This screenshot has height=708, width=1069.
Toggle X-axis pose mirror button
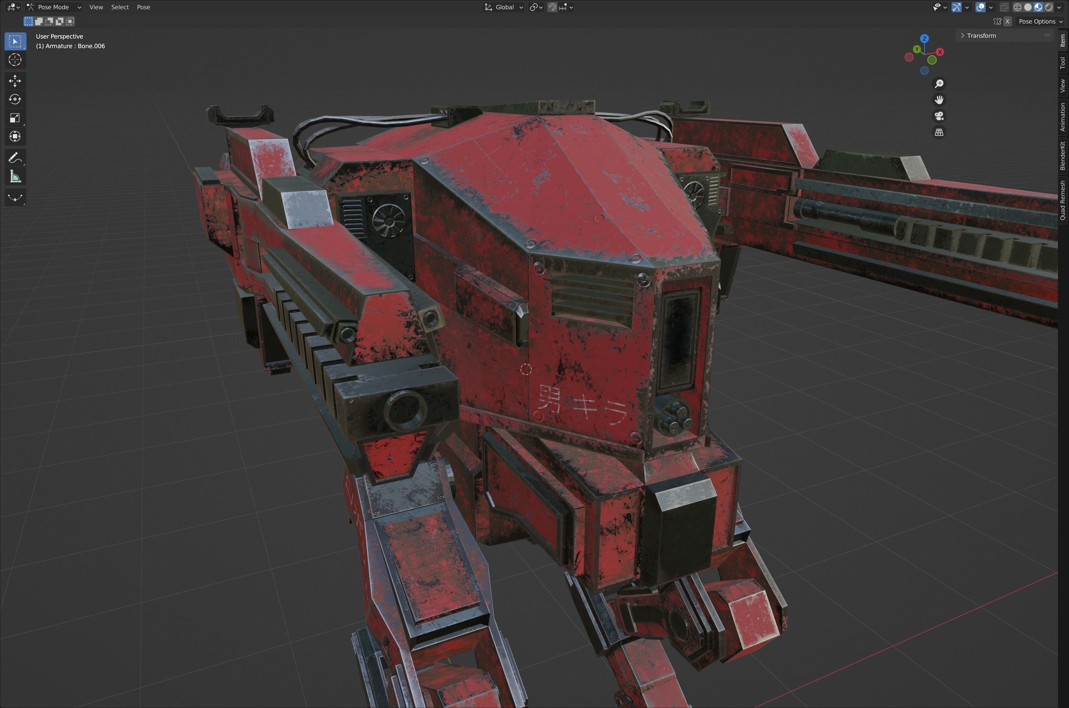(1008, 21)
